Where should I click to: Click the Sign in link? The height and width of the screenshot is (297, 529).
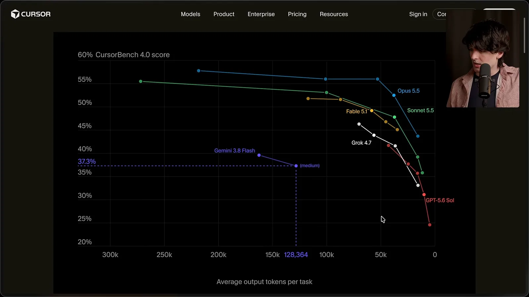(418, 14)
